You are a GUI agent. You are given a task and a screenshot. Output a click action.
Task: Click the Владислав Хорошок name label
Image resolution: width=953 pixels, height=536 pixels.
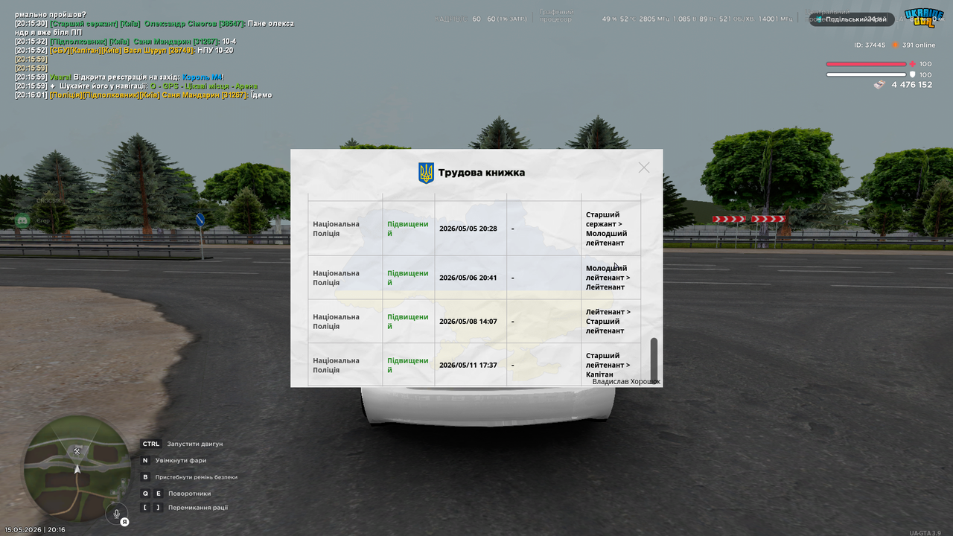[626, 381]
